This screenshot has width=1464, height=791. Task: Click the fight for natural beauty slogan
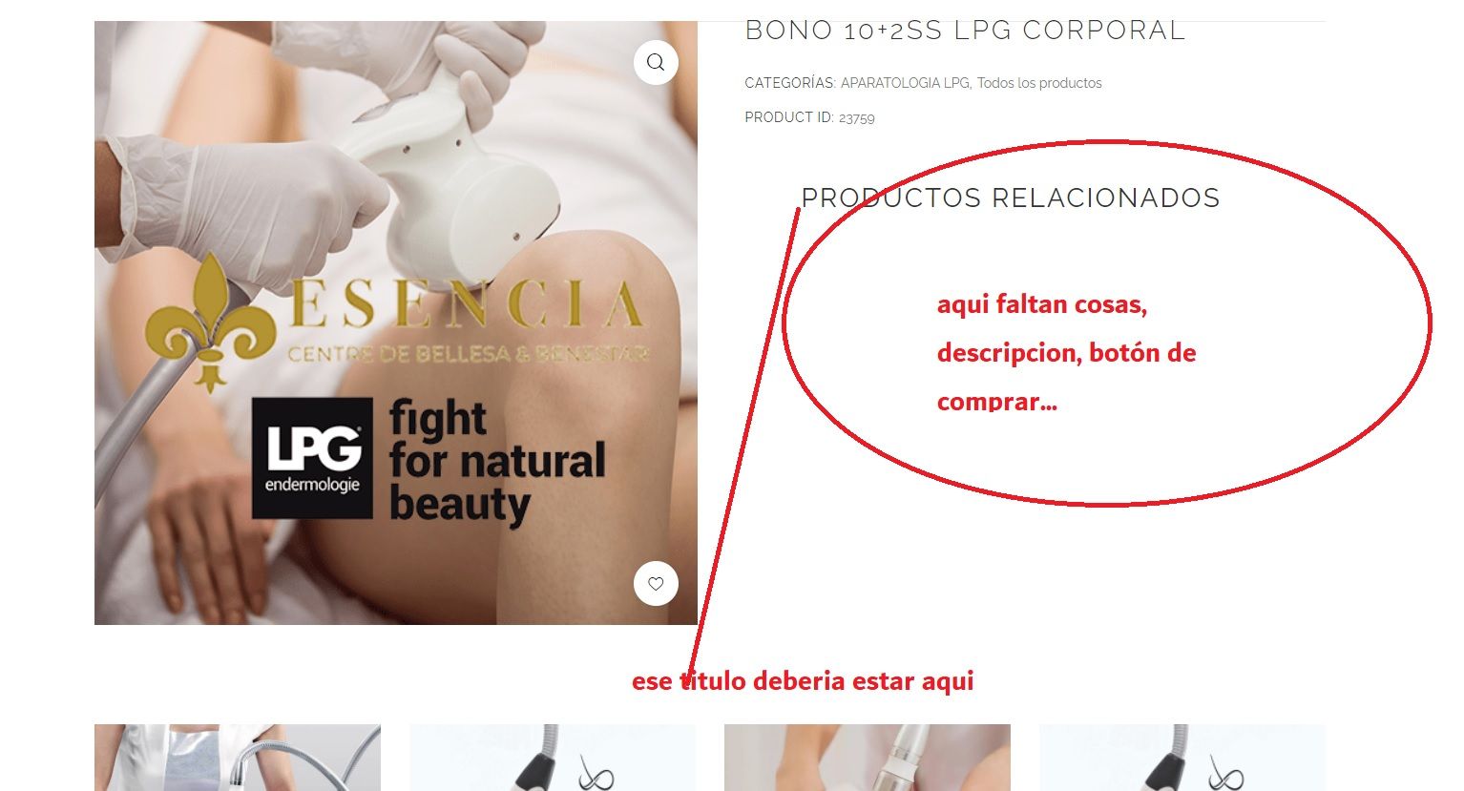[497, 463]
